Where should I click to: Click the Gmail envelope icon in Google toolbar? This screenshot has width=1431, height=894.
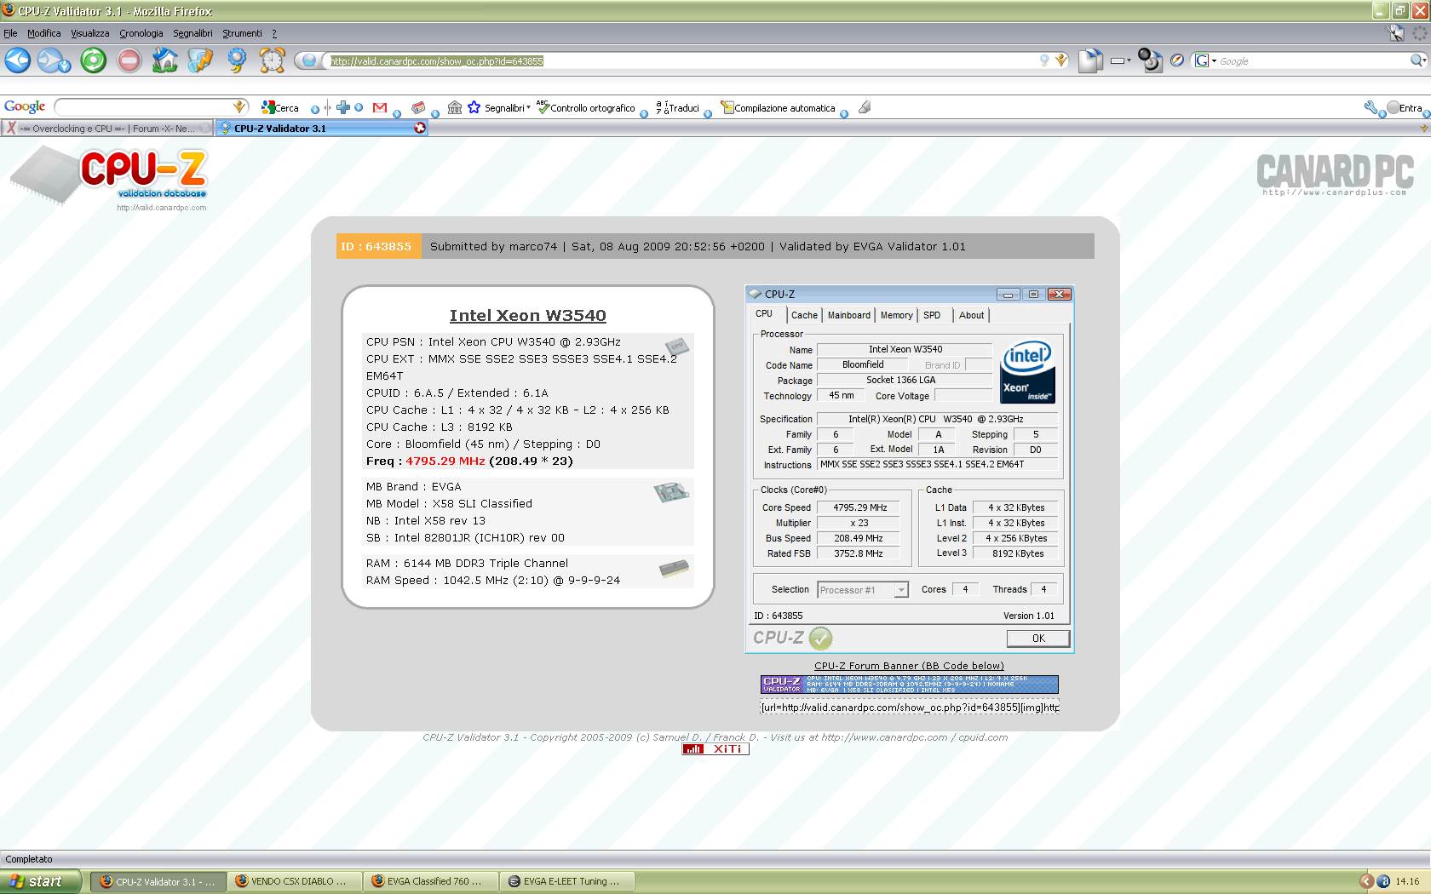coord(380,107)
